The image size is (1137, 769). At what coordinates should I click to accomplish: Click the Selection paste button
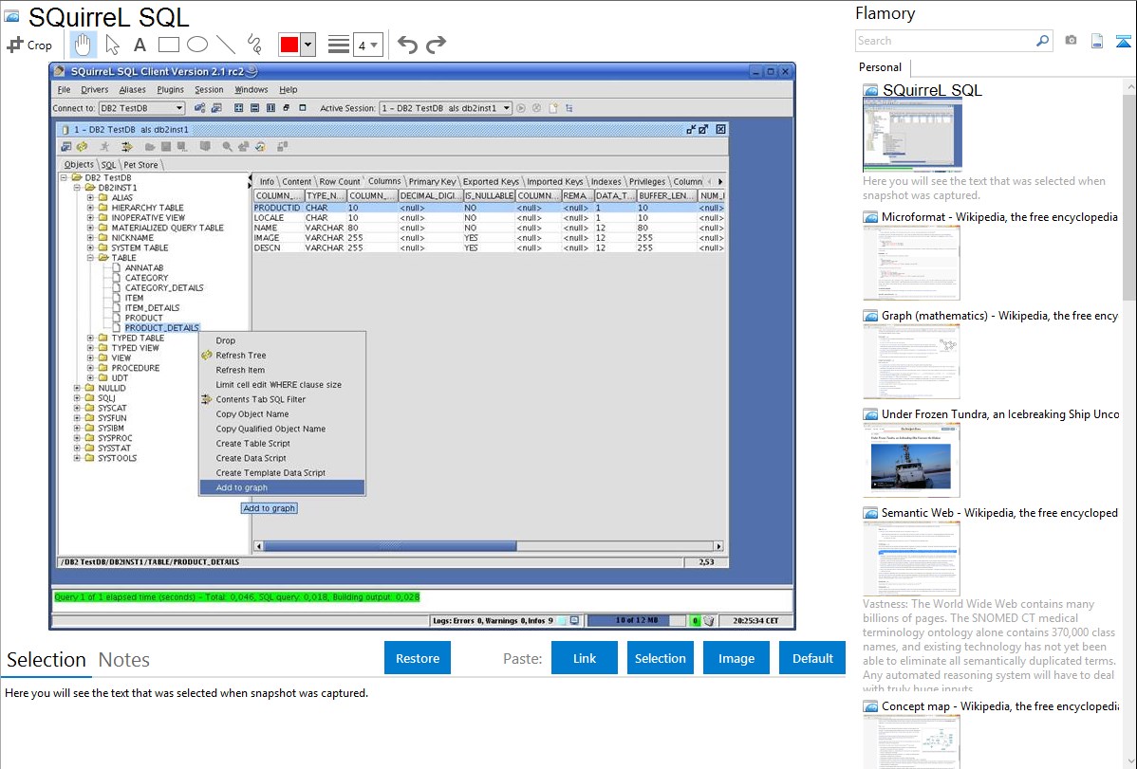(x=660, y=658)
